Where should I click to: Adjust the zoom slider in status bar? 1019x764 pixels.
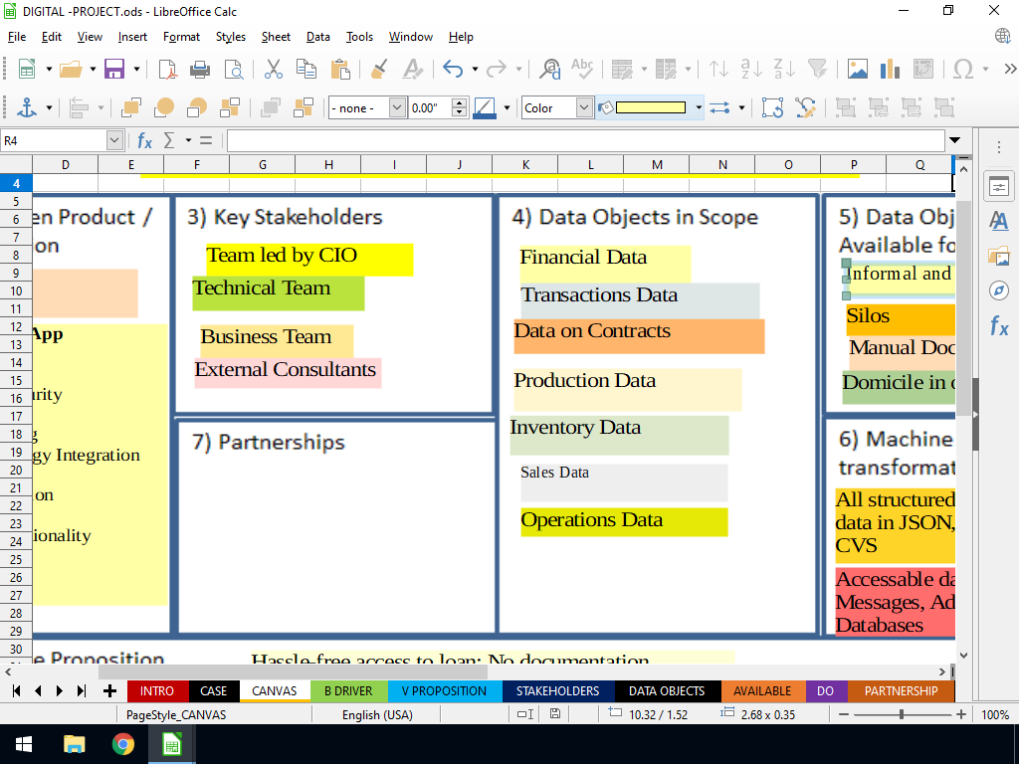(x=902, y=714)
